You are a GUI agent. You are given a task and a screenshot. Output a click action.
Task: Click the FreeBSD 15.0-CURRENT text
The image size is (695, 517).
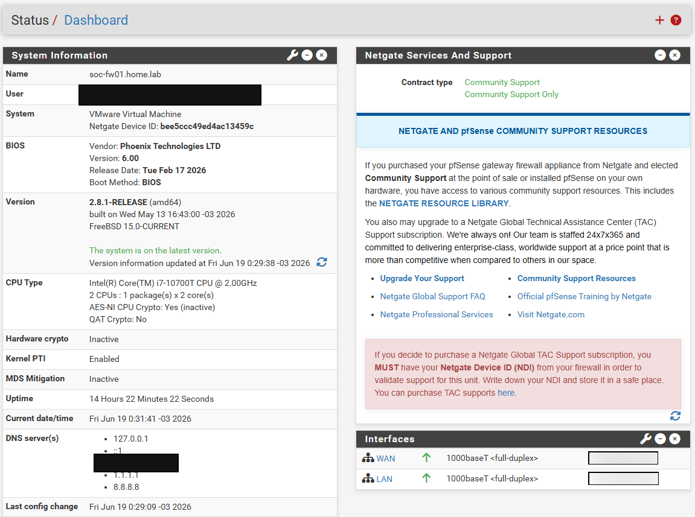[x=134, y=226]
